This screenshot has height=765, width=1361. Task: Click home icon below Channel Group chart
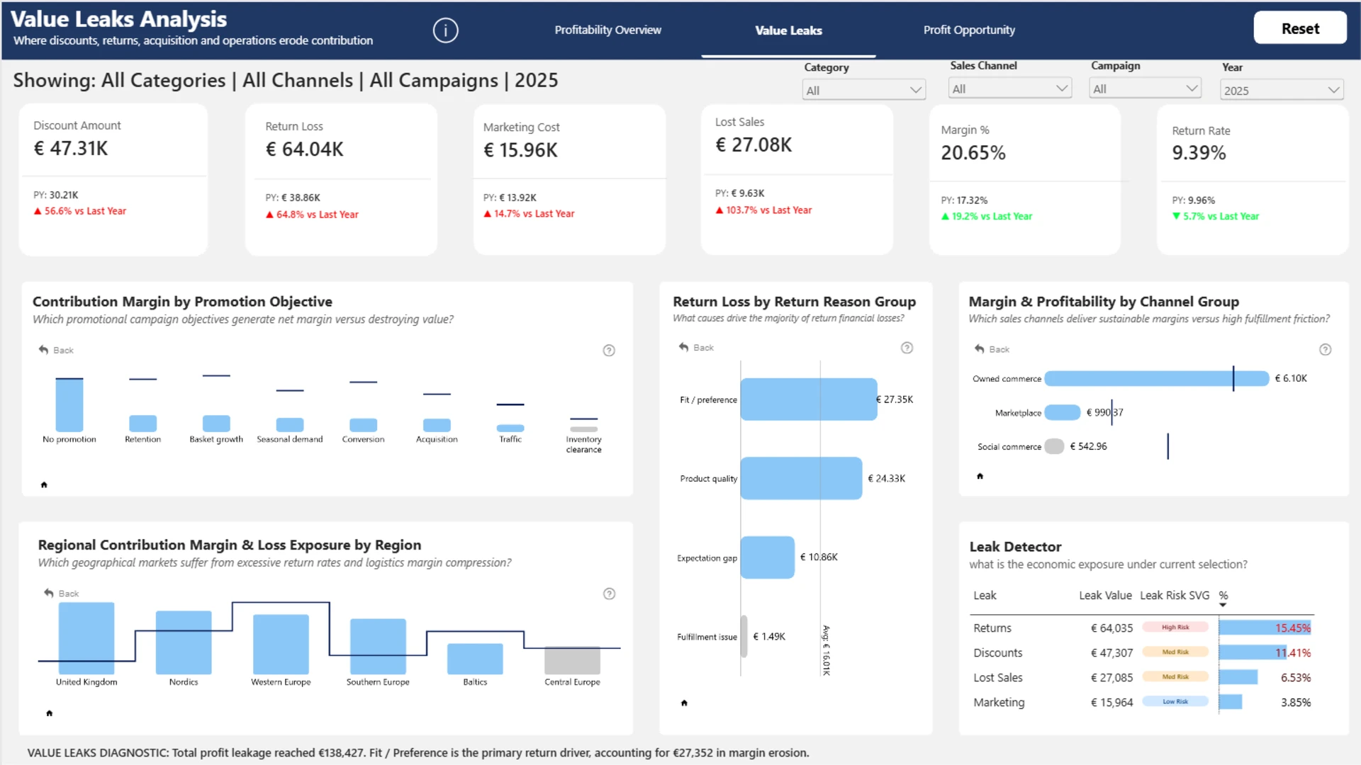click(980, 476)
